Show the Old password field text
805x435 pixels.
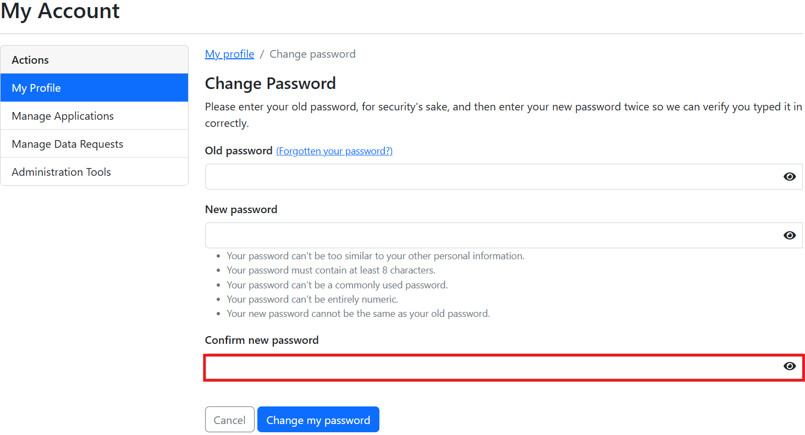point(790,177)
